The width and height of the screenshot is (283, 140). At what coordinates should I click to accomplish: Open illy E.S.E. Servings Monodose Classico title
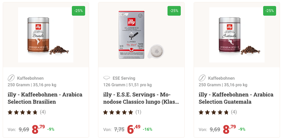click(141, 98)
